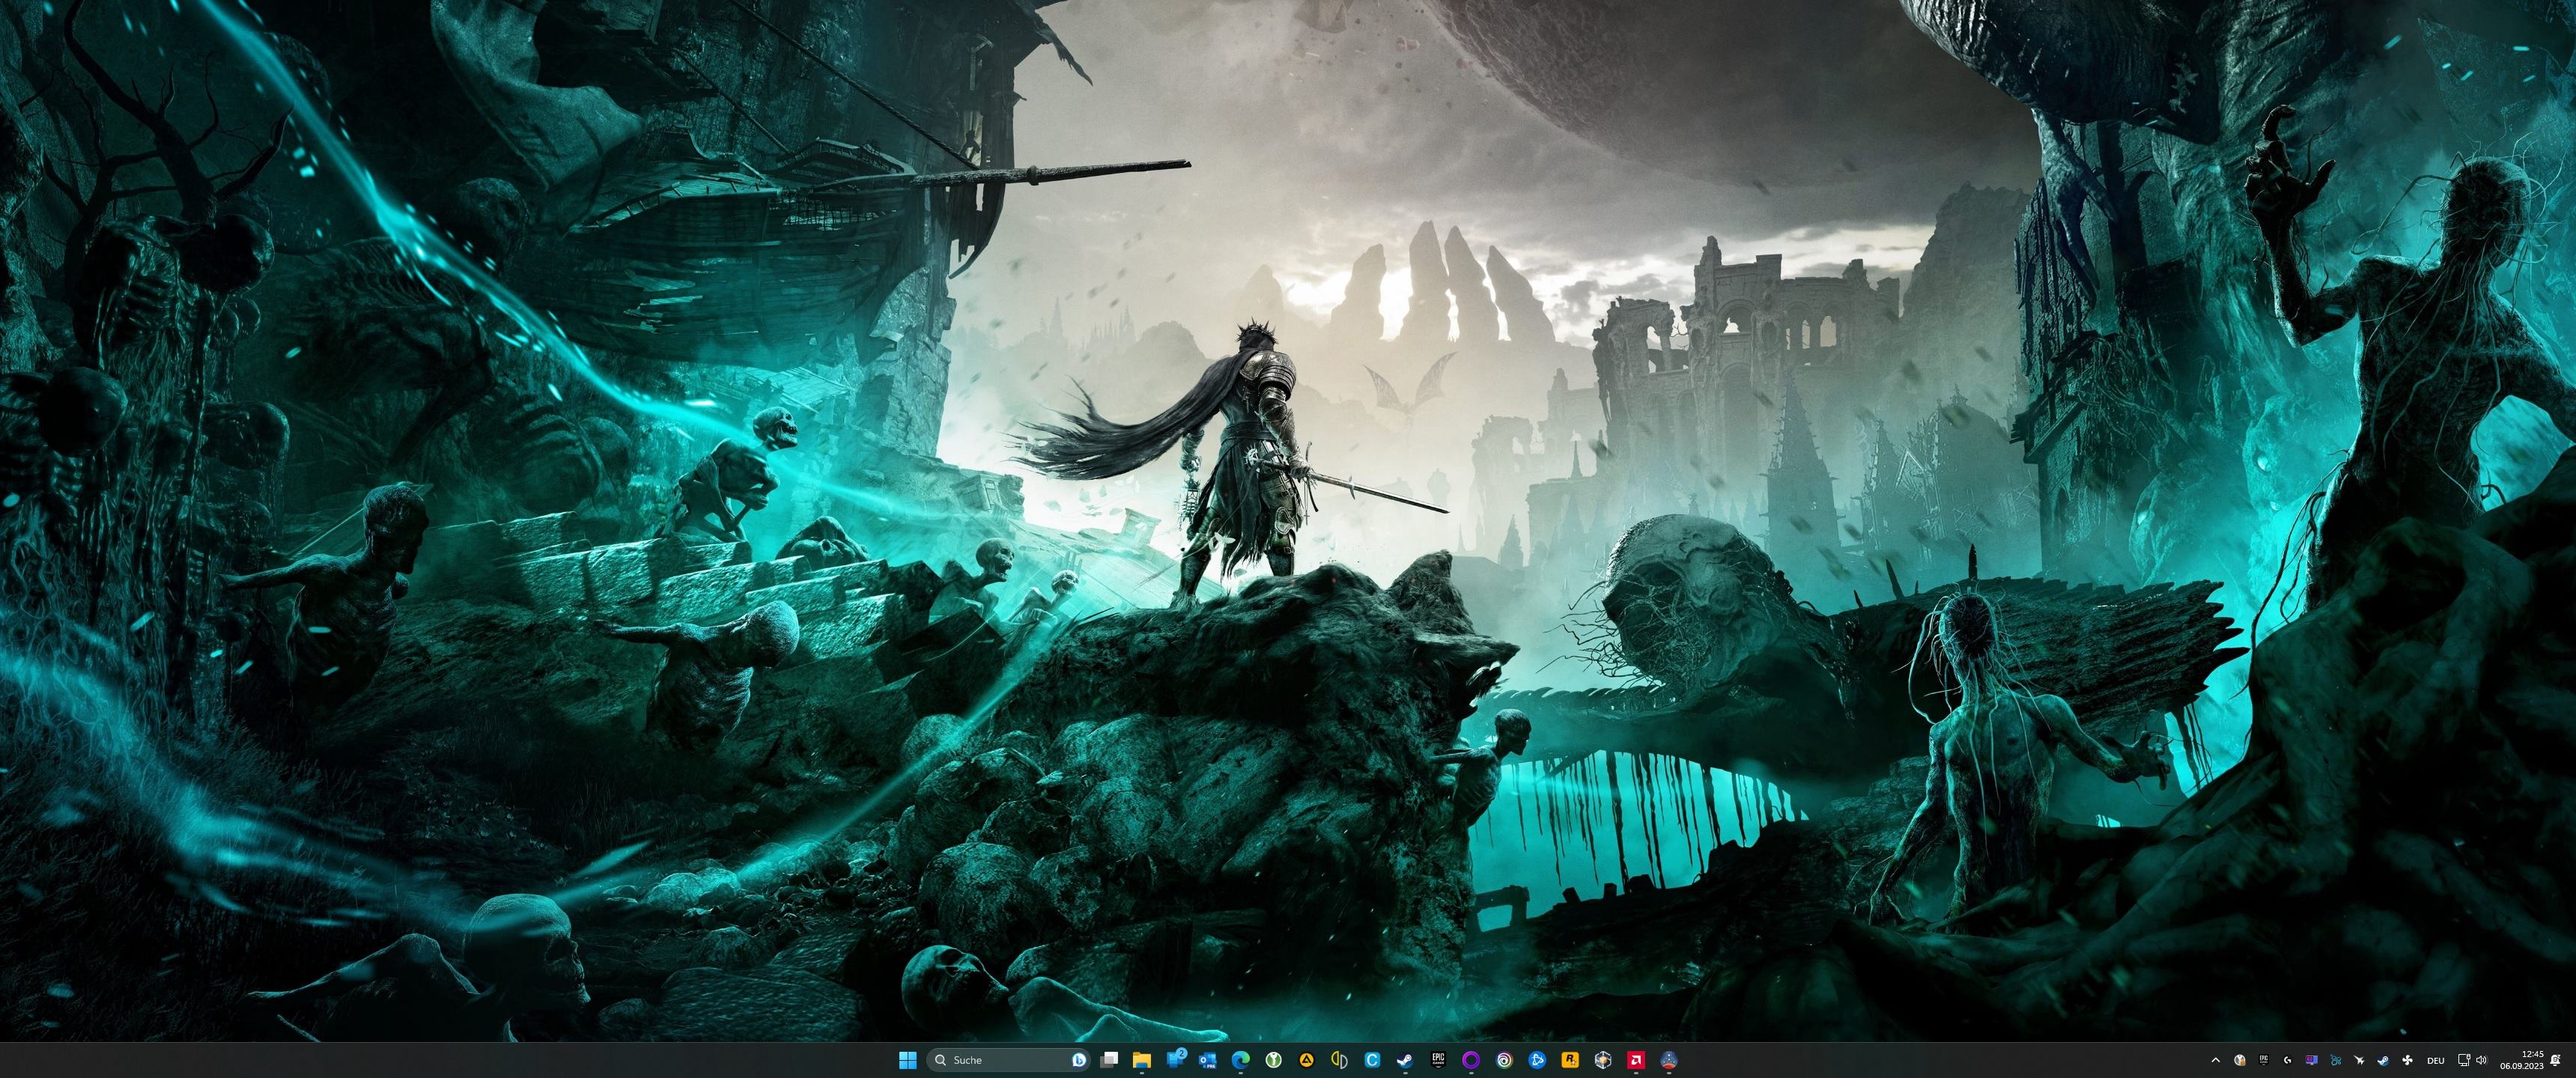2576x1078 pixels.
Task: Launch Rockstar Games Launcher
Action: (1570, 1060)
